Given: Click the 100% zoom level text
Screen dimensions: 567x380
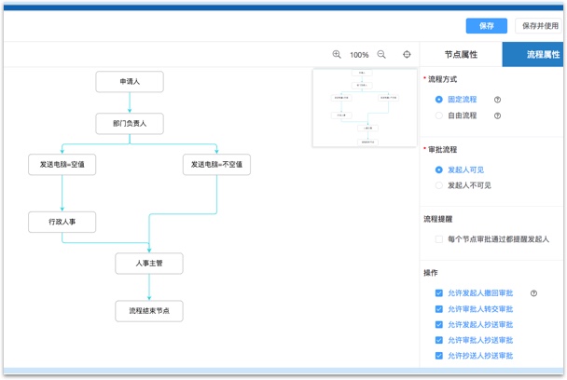Looking at the screenshot, I should click(359, 55).
